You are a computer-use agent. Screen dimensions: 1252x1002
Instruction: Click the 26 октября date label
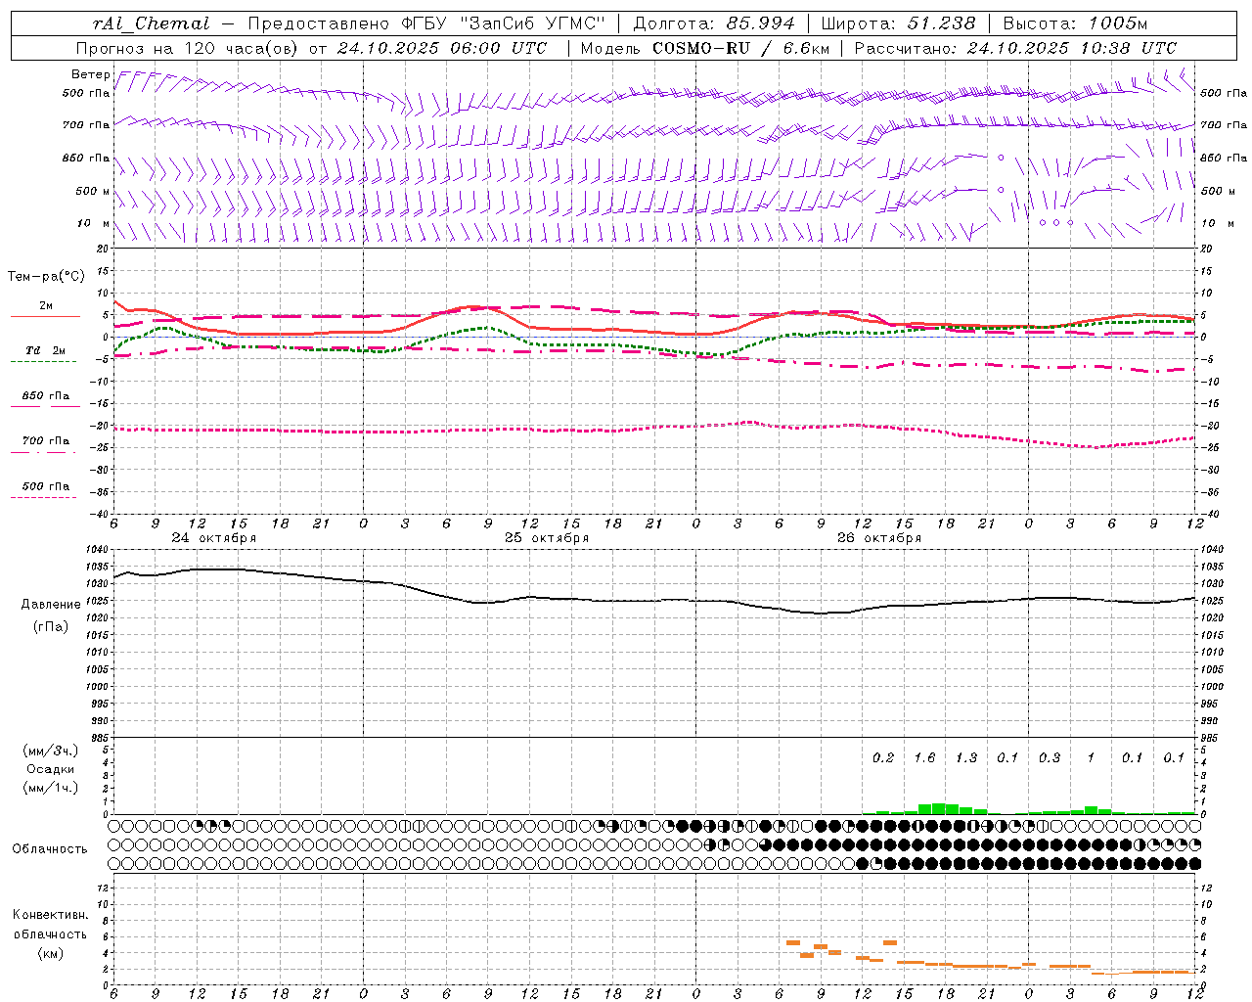coord(879,538)
